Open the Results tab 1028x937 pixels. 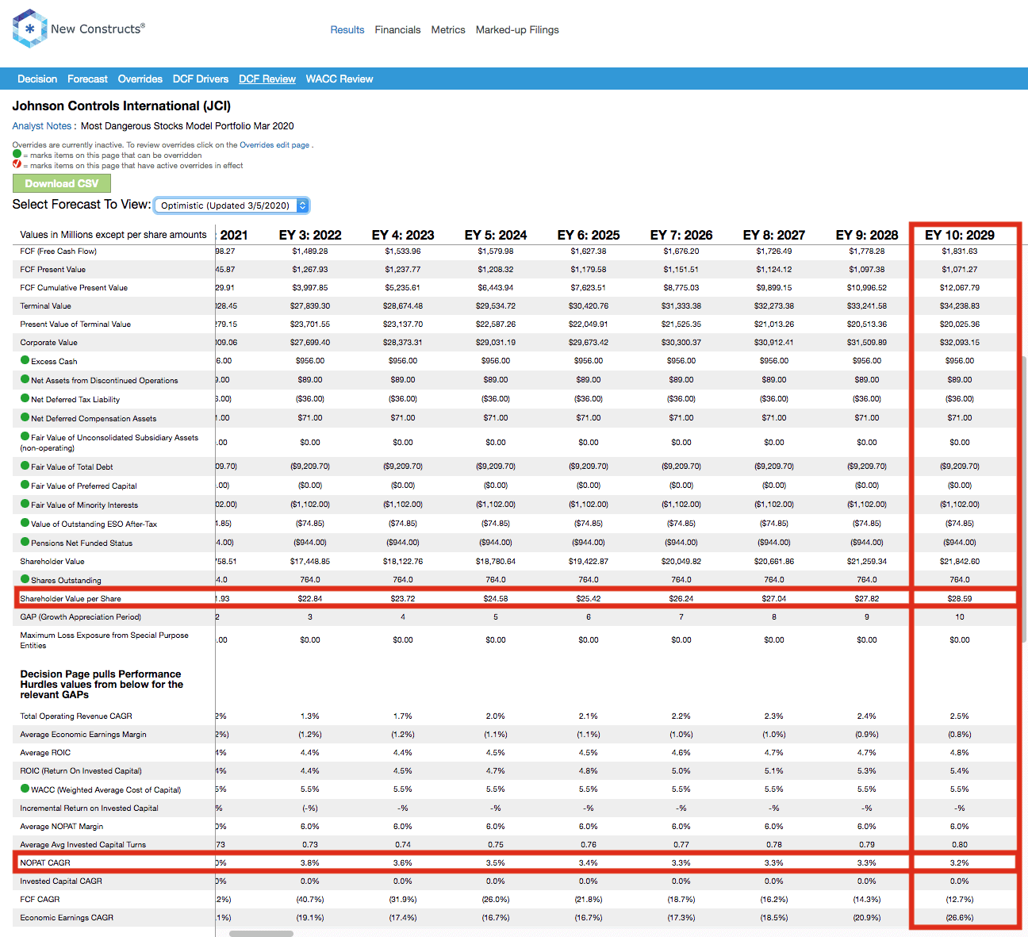pos(347,29)
